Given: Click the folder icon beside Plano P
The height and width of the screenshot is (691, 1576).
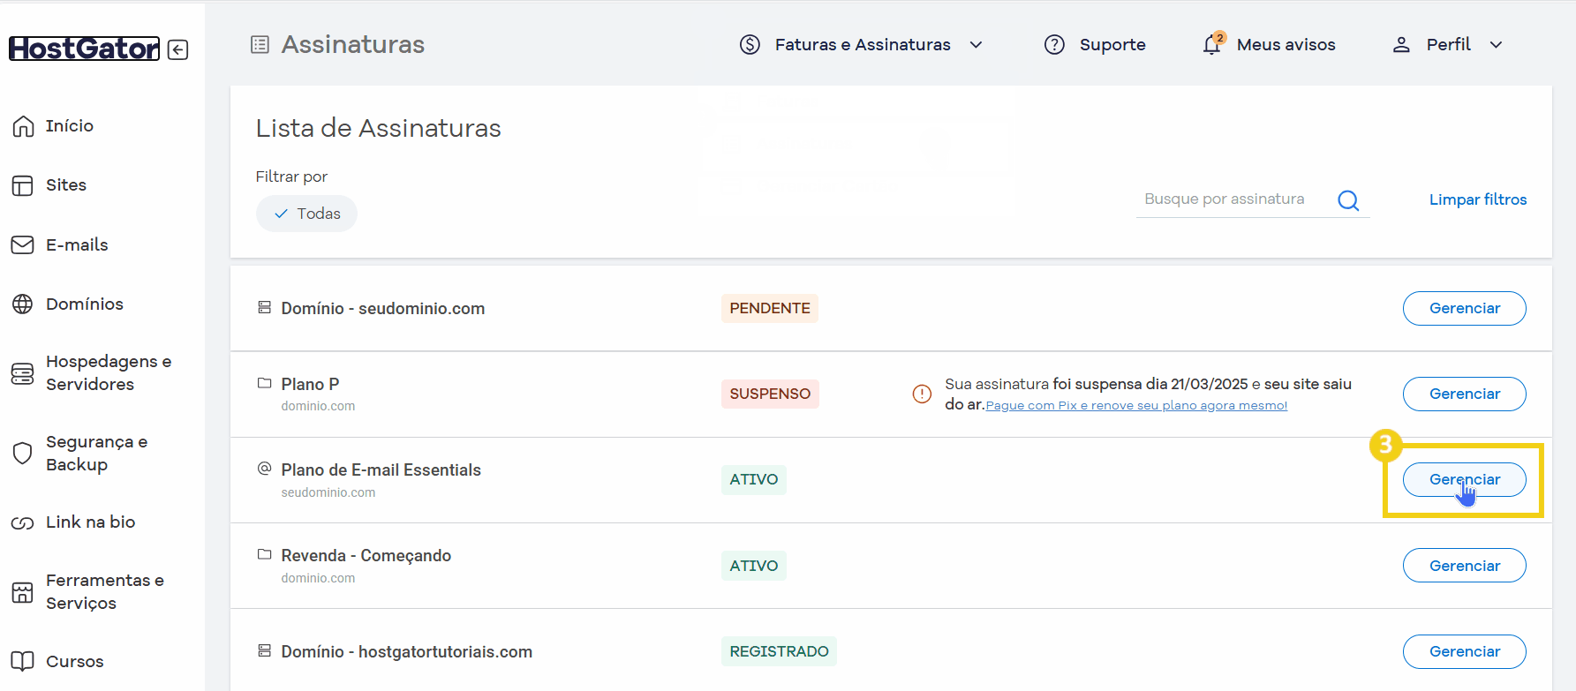Looking at the screenshot, I should pyautogui.click(x=264, y=383).
